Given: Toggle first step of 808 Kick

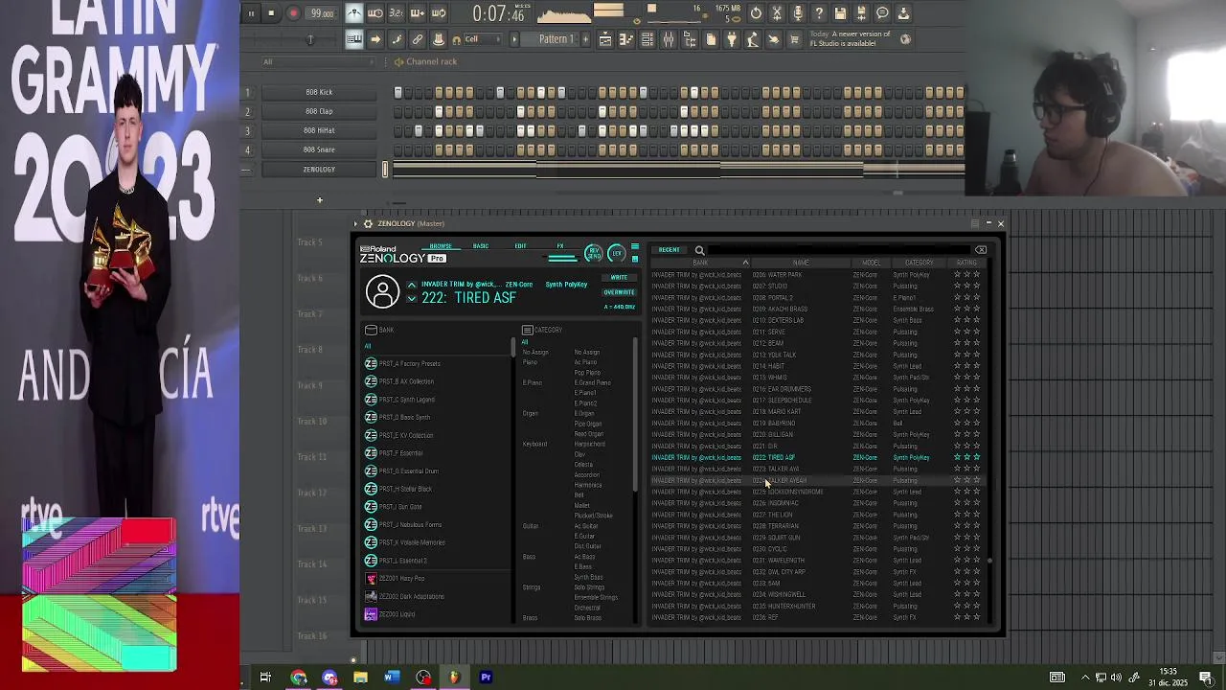Looking at the screenshot, I should click(398, 92).
